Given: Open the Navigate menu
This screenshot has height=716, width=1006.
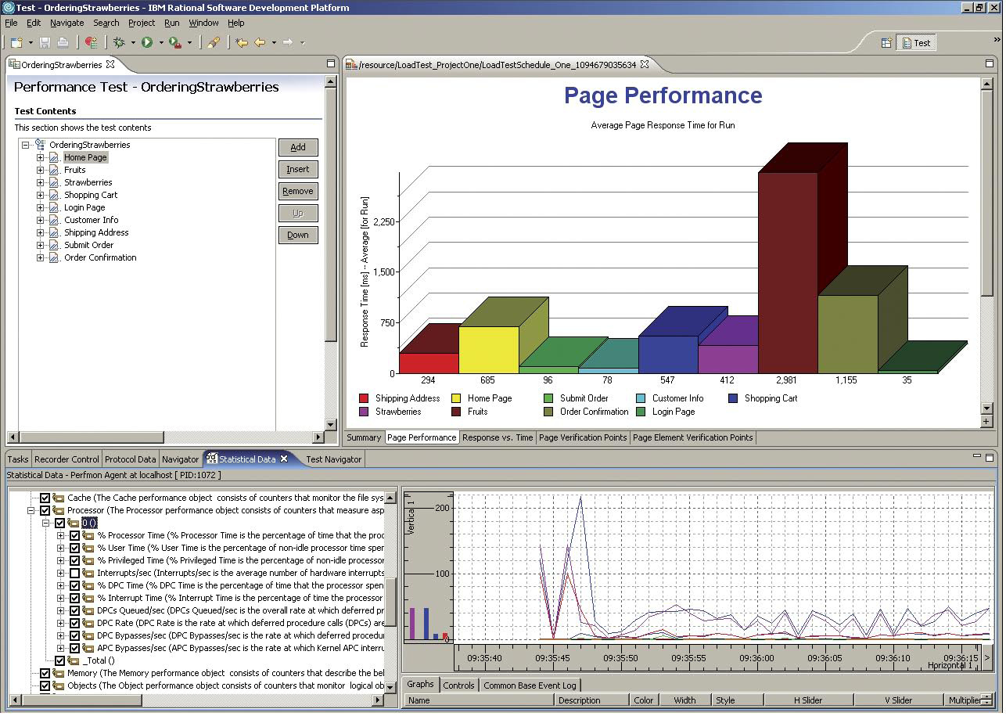Looking at the screenshot, I should 66,23.
